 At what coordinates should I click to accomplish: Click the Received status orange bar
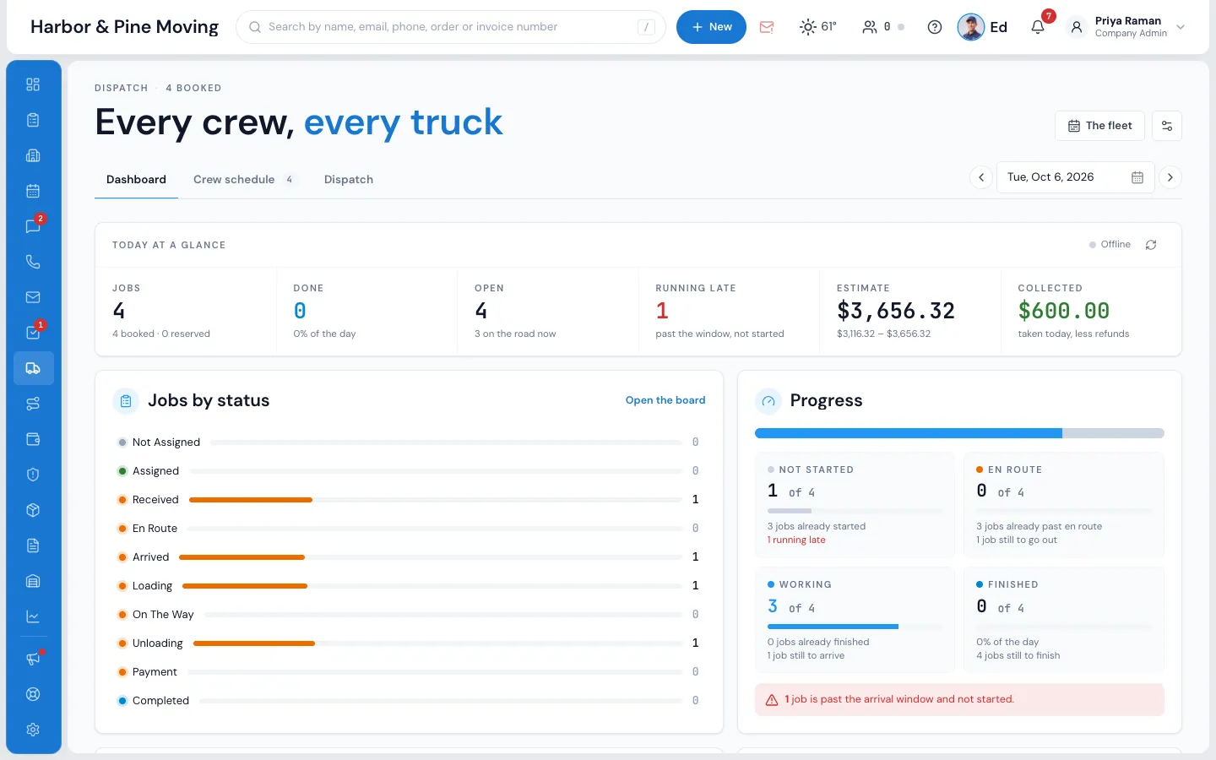[x=251, y=500]
